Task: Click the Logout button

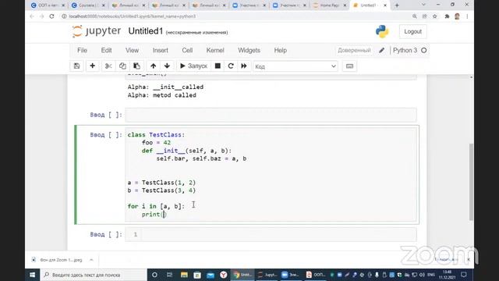Action: [x=412, y=31]
